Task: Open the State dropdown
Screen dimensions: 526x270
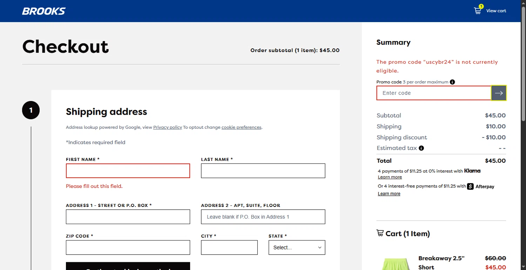Action: 297,247
